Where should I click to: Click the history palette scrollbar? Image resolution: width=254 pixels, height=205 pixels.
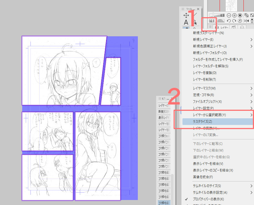(x=172, y=189)
